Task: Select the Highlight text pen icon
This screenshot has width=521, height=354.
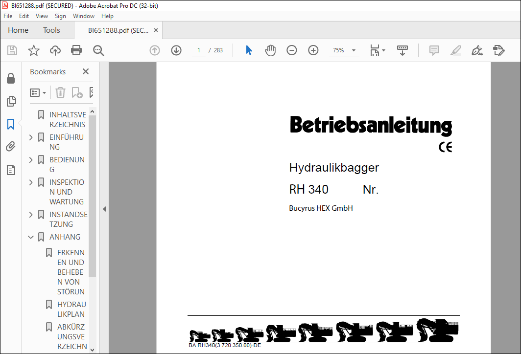Action: [455, 50]
